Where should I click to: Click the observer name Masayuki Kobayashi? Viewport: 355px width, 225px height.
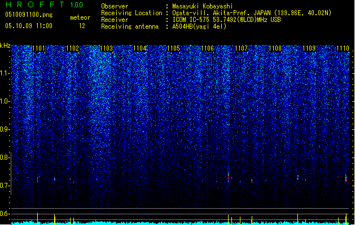coord(203,6)
